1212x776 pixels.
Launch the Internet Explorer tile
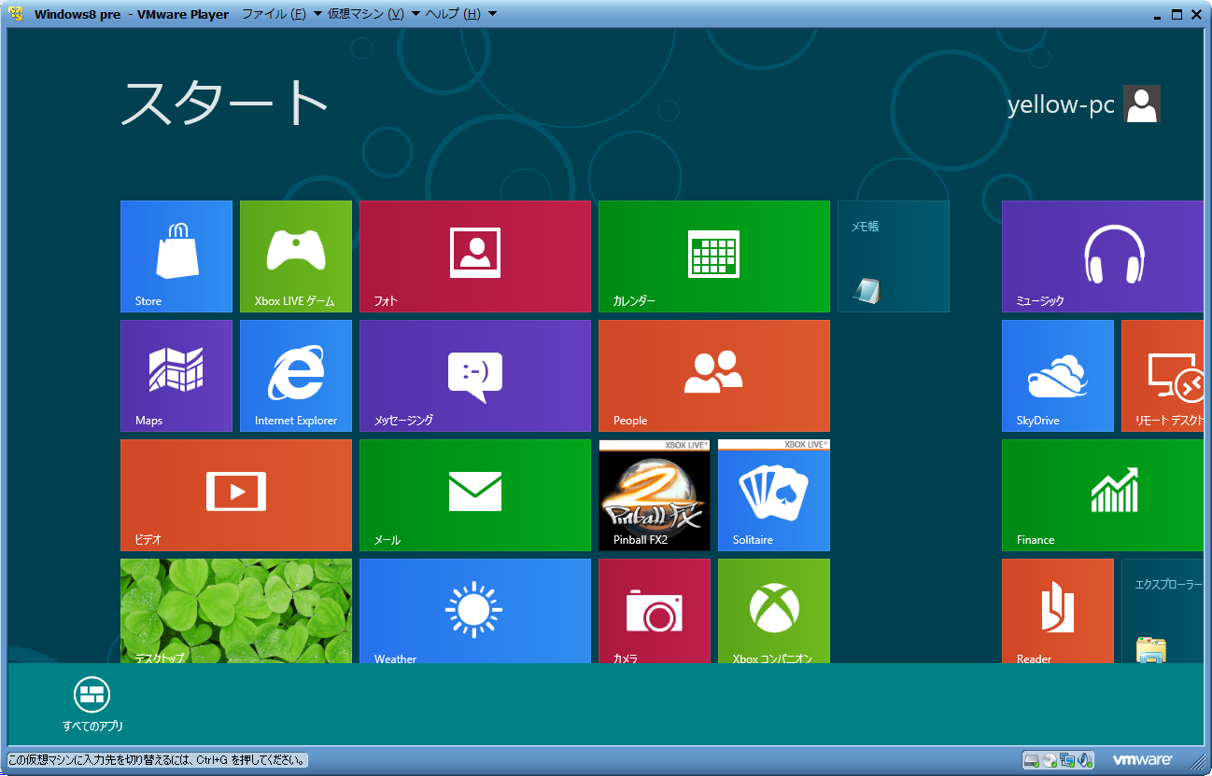point(296,376)
